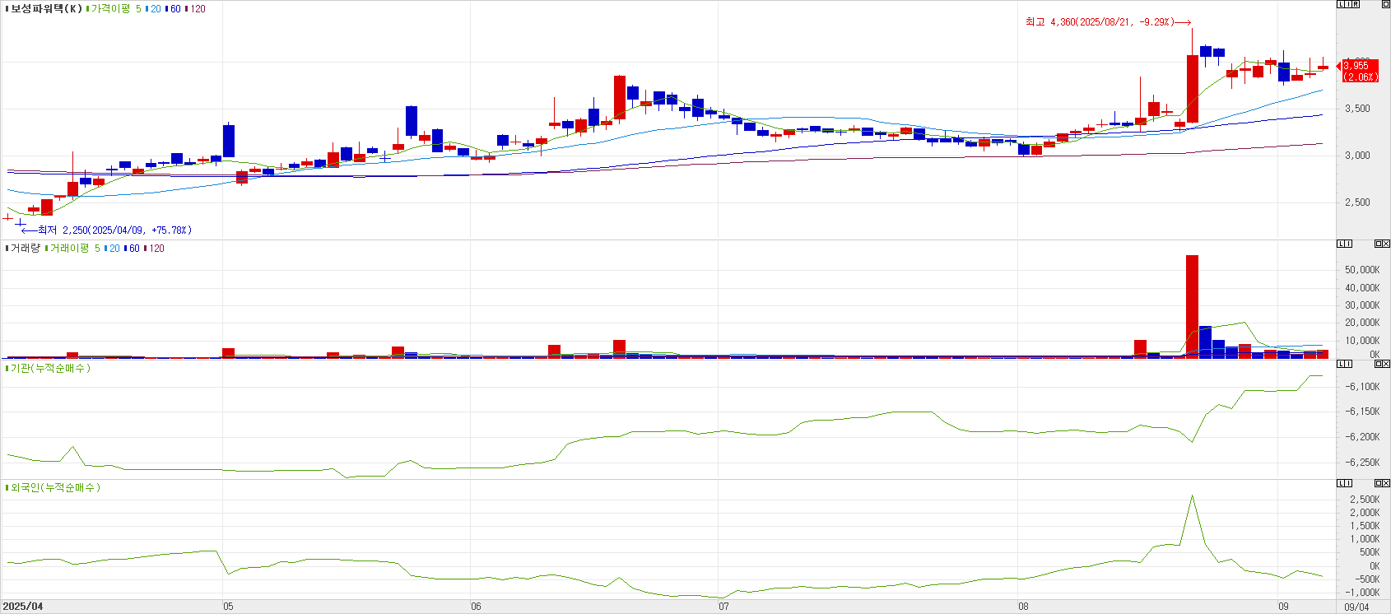The height and width of the screenshot is (614, 1391).
Task: Click the L icon in 기관 panel
Action: point(1341,363)
